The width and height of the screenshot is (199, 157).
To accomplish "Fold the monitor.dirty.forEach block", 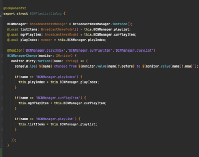I will tap(2, 61).
